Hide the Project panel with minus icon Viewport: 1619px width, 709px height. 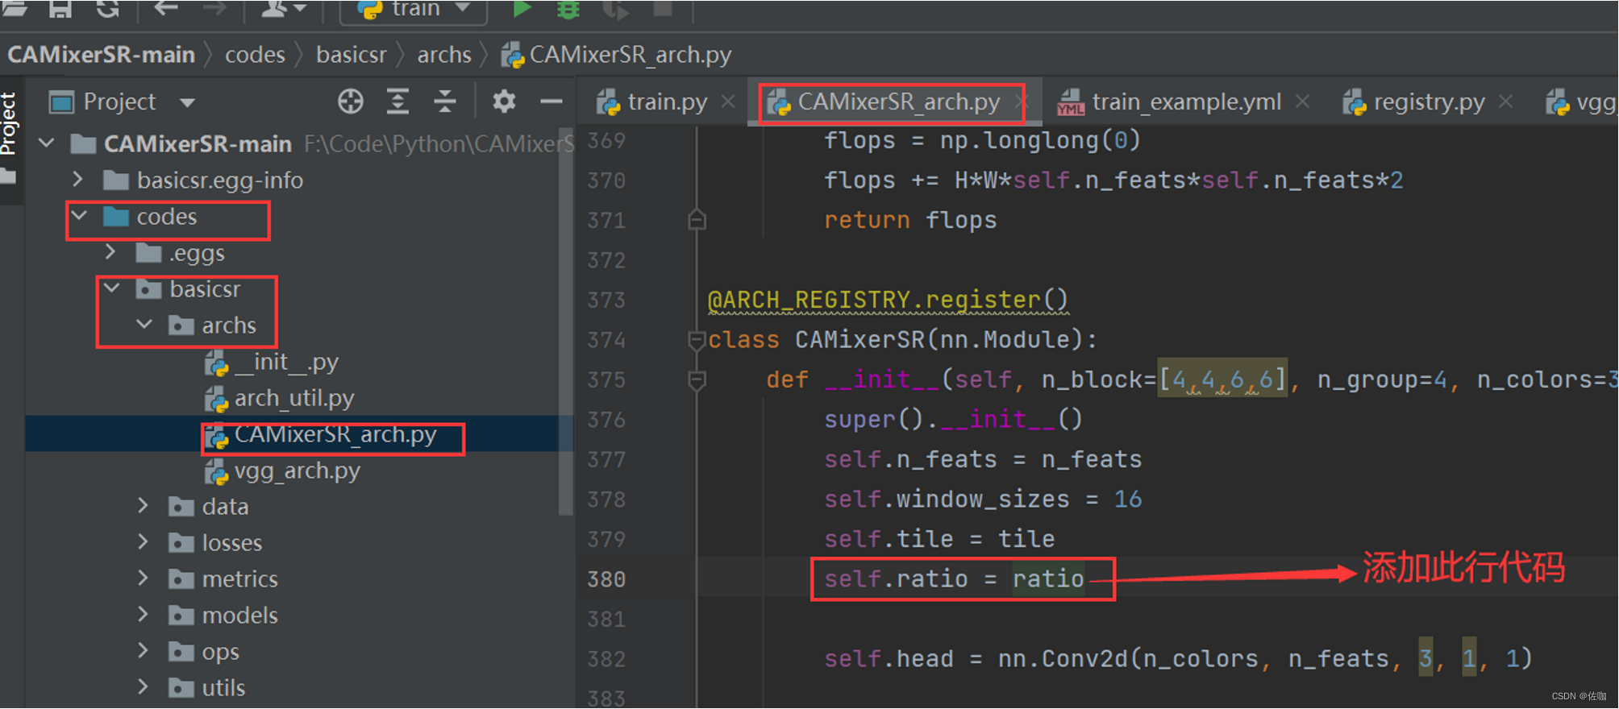coord(551,102)
